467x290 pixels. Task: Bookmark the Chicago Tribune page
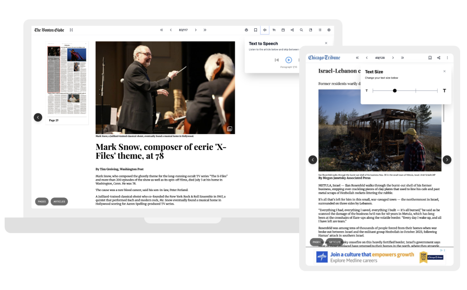point(430,58)
